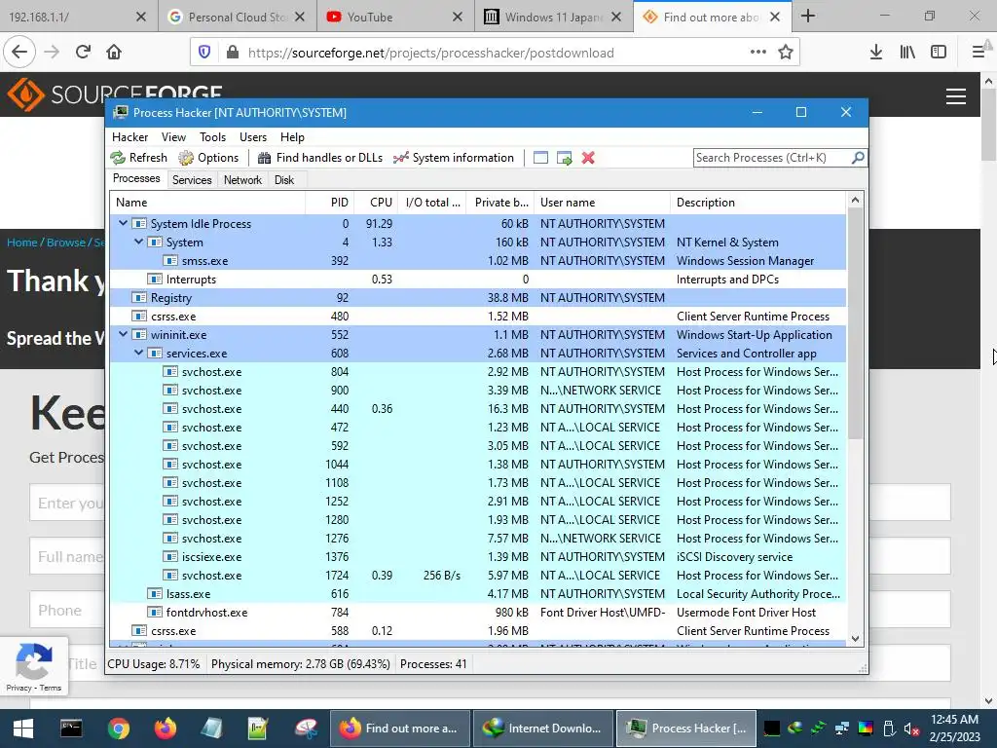Open the Hacker menu
Viewport: 997px width, 748px height.
coord(129,136)
